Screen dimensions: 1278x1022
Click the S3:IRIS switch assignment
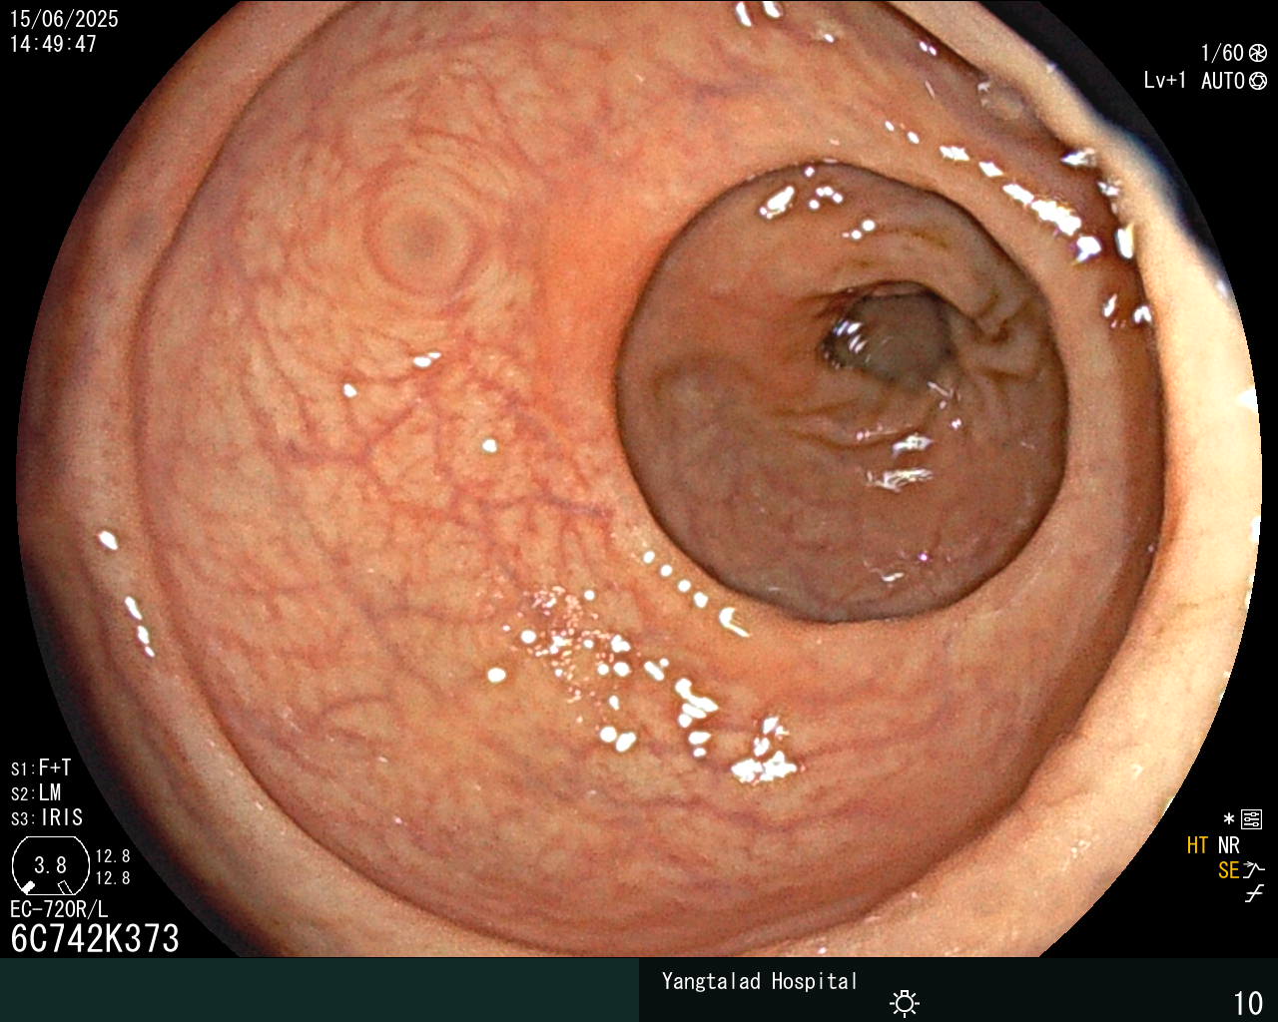click(47, 817)
